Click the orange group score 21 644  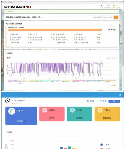tap(99, 34)
